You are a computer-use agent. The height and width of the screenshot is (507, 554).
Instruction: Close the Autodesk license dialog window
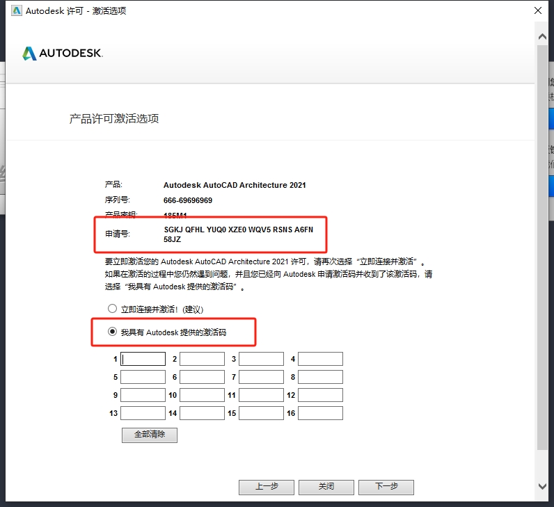[x=538, y=10]
